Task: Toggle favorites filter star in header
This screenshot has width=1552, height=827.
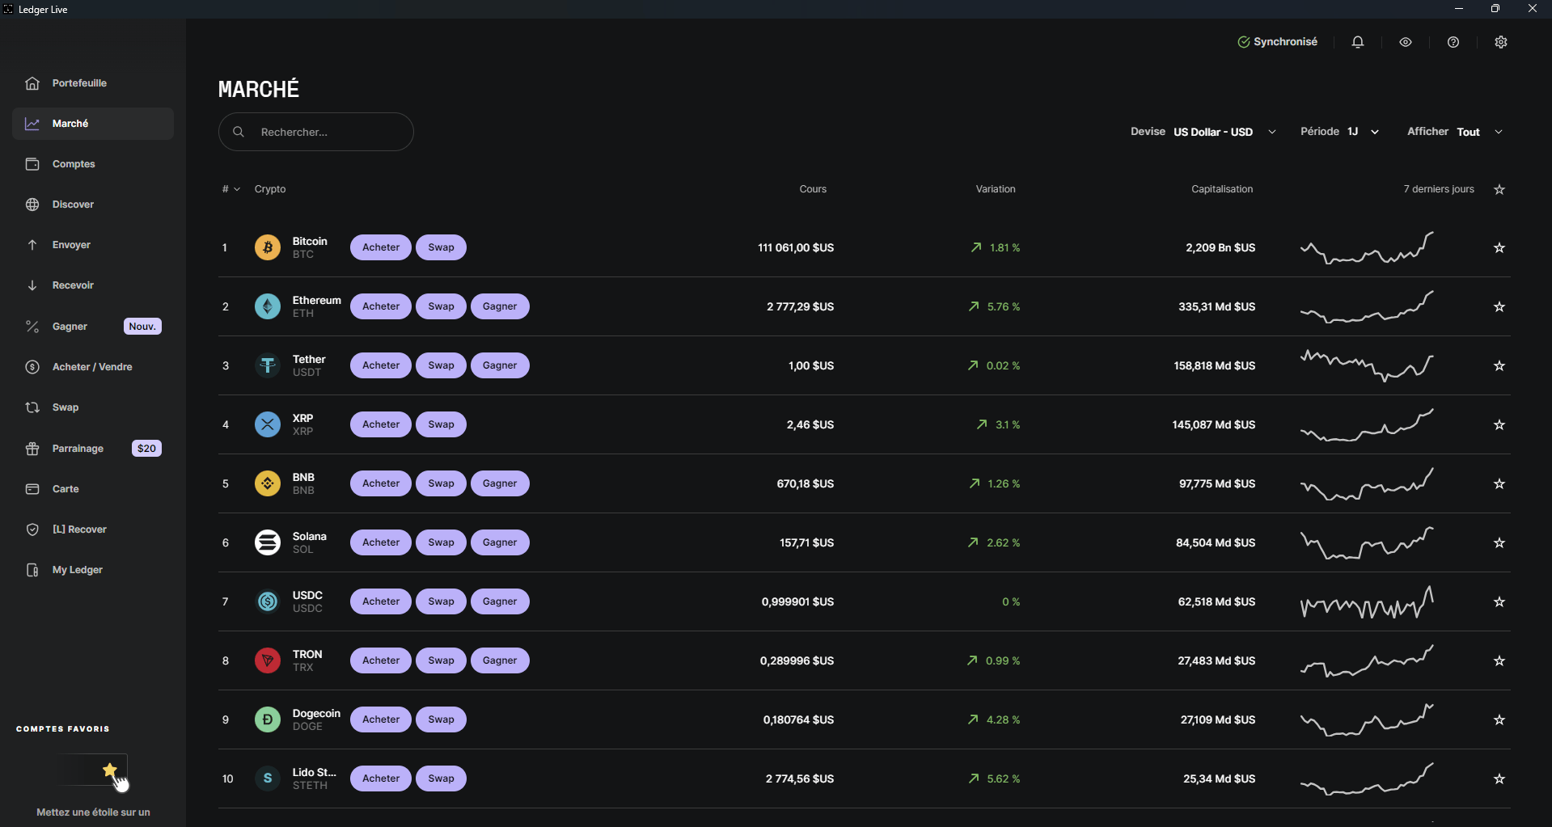Action: 1499,189
